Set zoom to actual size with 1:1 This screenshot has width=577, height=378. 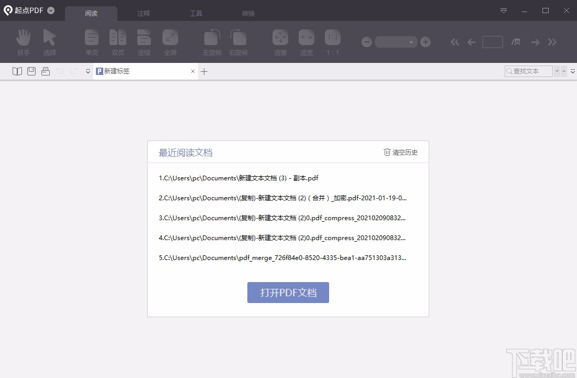[333, 42]
